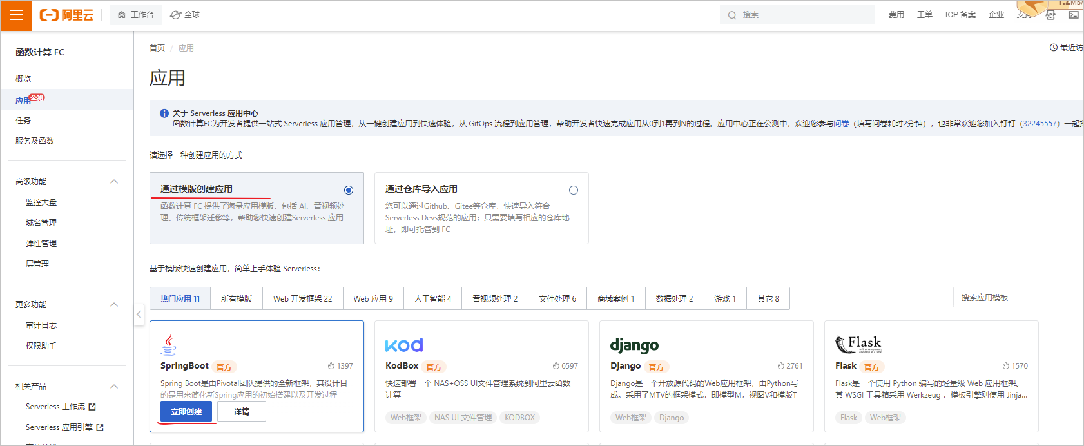This screenshot has height=446, width=1084.
Task: Switch to Web 应用 9 tab
Action: pyautogui.click(x=373, y=299)
